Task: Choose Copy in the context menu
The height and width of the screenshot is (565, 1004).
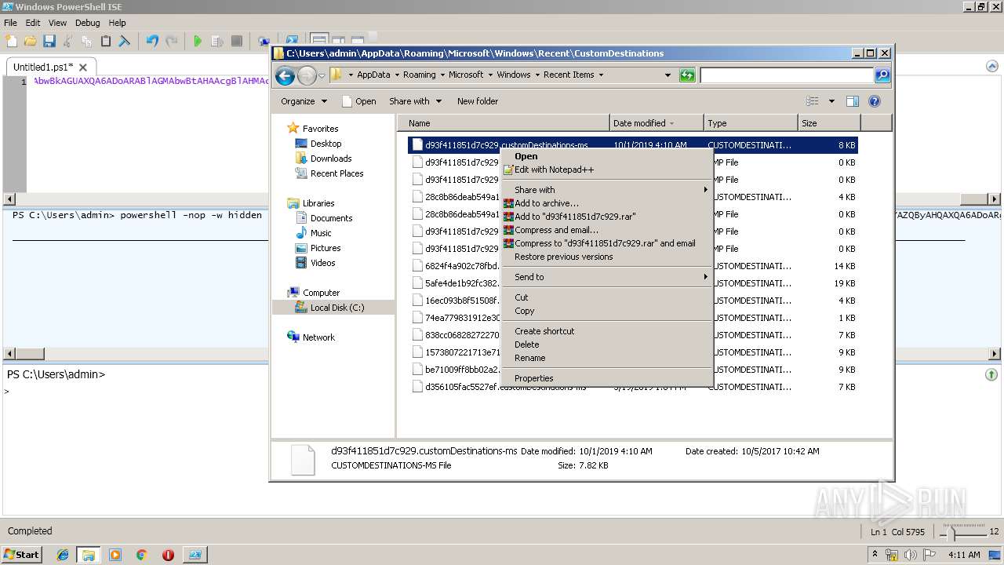Action: tap(607, 311)
